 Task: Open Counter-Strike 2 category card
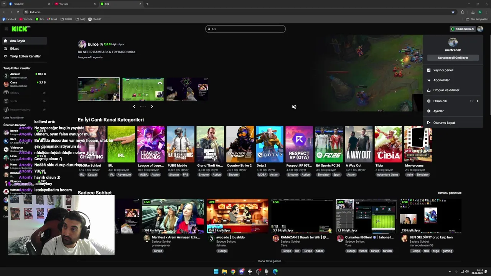click(240, 144)
